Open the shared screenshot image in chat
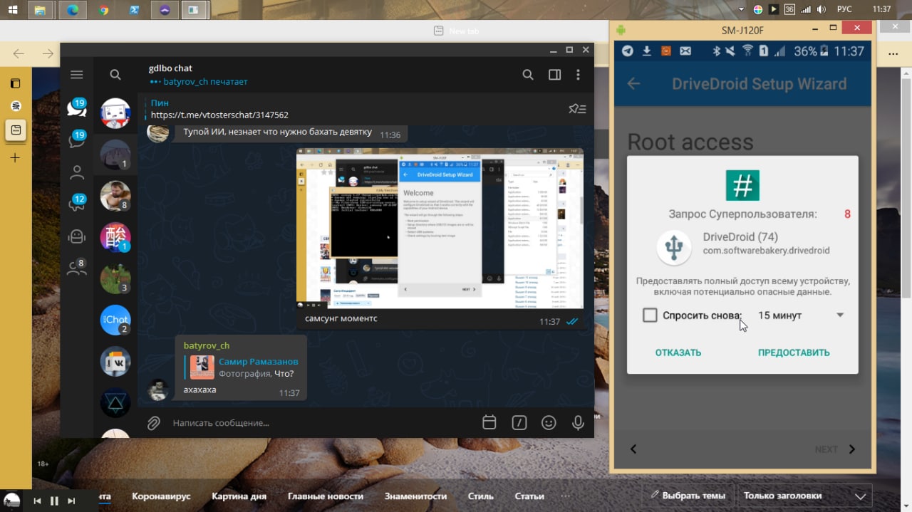The height and width of the screenshot is (512, 912). coord(440,228)
